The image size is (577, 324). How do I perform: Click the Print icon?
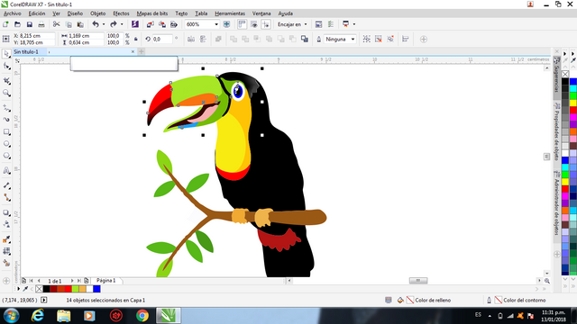[x=41, y=24]
